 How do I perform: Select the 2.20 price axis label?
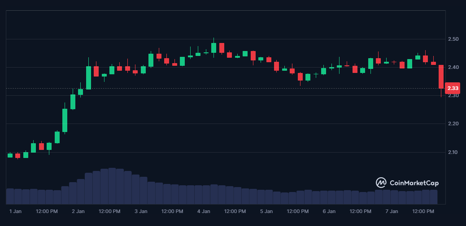453,124
